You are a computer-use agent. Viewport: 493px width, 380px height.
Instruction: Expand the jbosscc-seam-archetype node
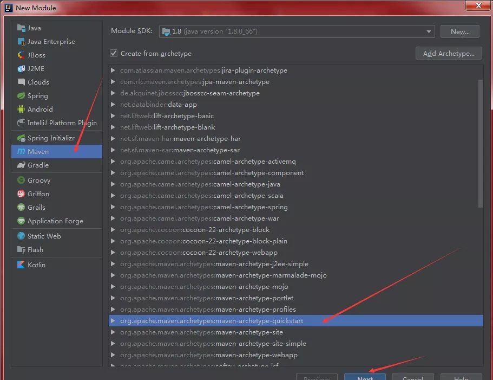pos(113,93)
